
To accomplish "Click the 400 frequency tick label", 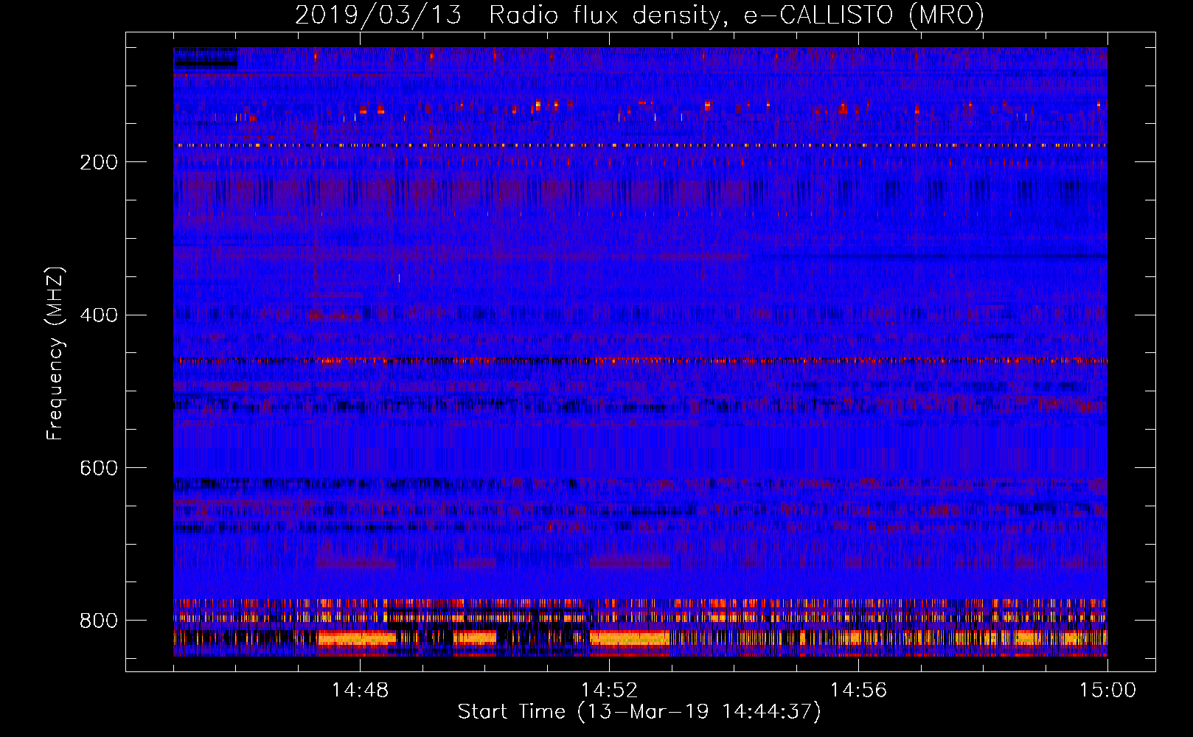I will point(99,315).
